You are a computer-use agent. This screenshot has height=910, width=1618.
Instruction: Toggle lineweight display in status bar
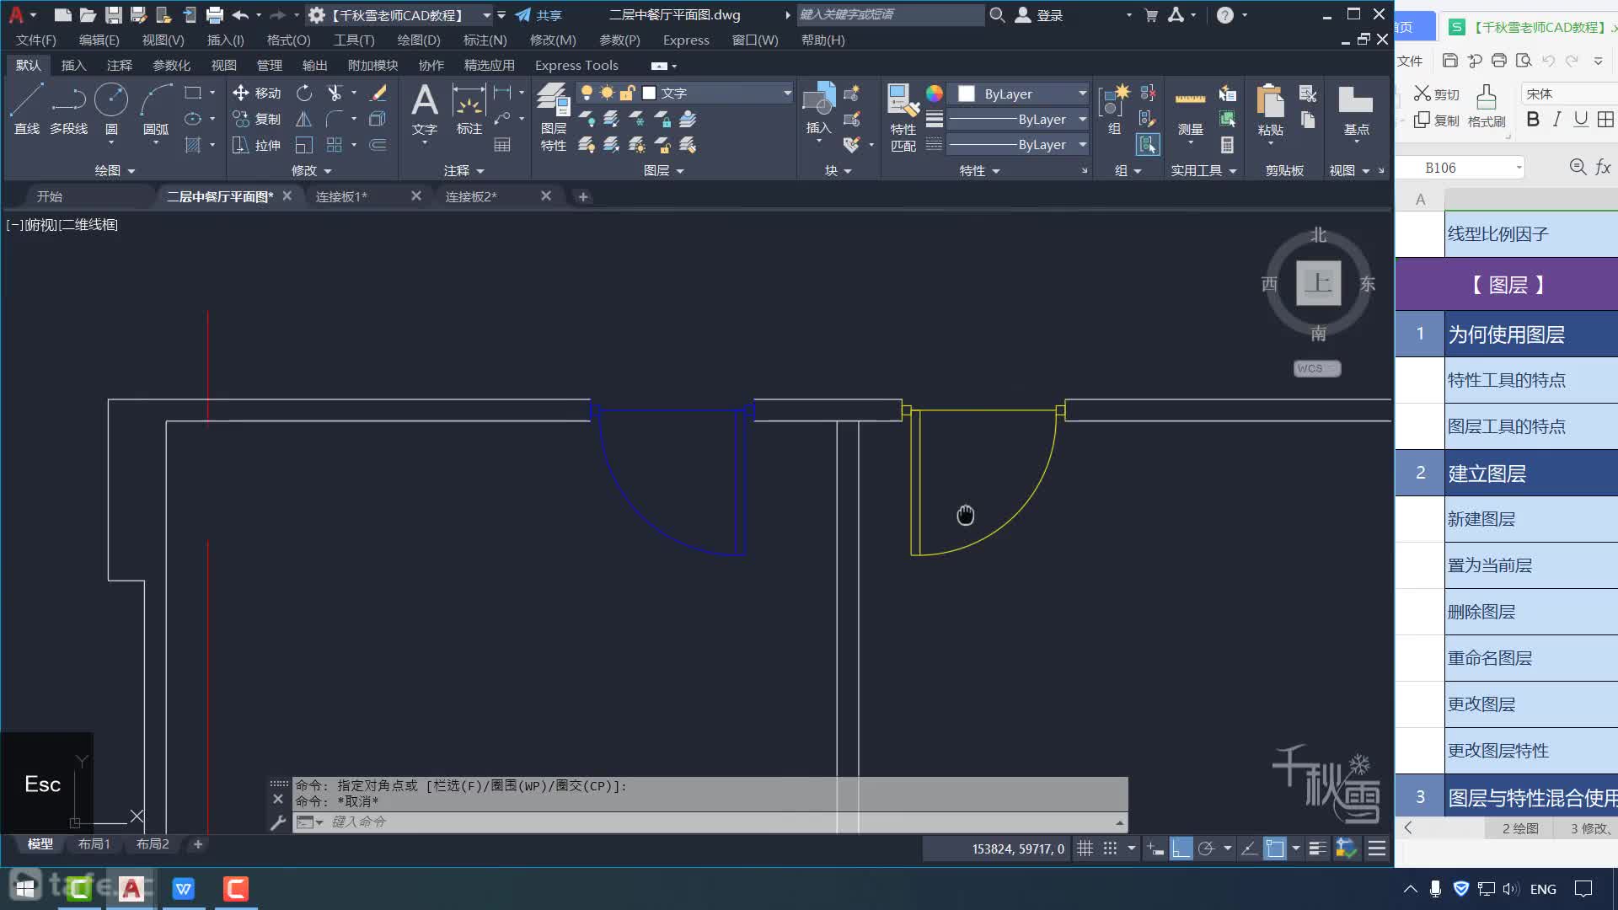point(1318,848)
